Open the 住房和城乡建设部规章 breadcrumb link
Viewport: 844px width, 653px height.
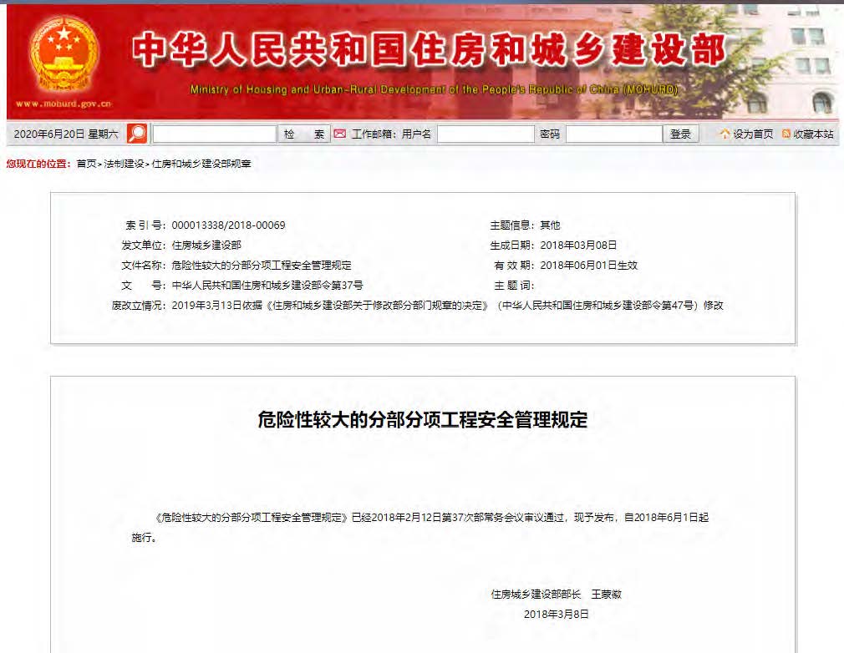tap(201, 164)
